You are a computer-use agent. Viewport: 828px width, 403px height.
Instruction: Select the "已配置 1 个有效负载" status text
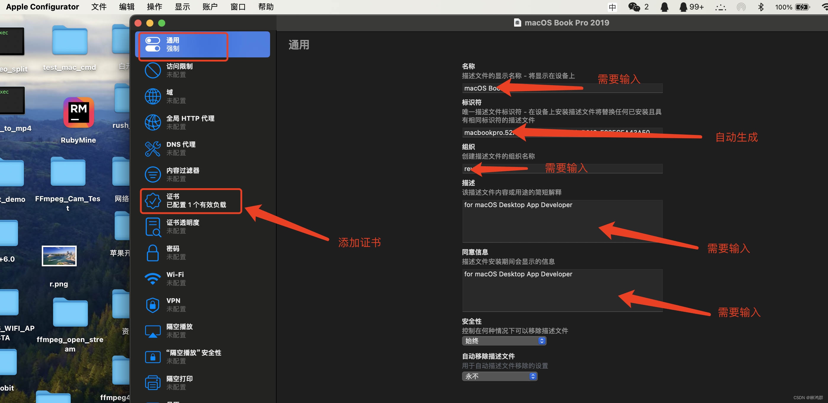196,205
